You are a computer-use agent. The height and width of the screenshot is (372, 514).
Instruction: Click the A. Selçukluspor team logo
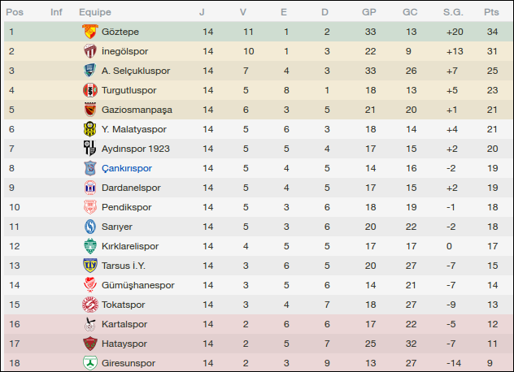pyautogui.click(x=89, y=71)
